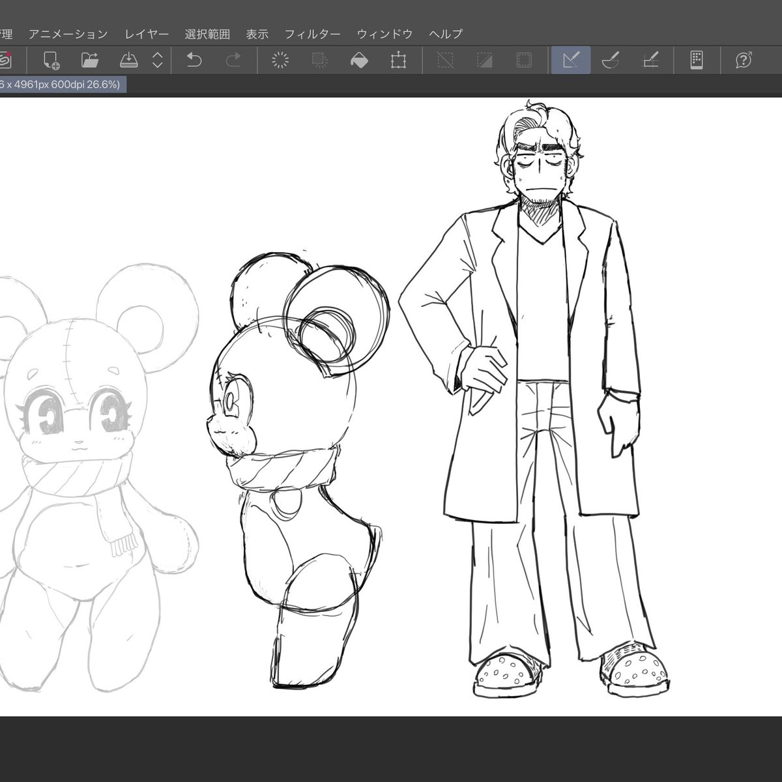Open the ウィンドウ menu
Image resolution: width=782 pixels, height=782 pixels.
pyautogui.click(x=384, y=34)
